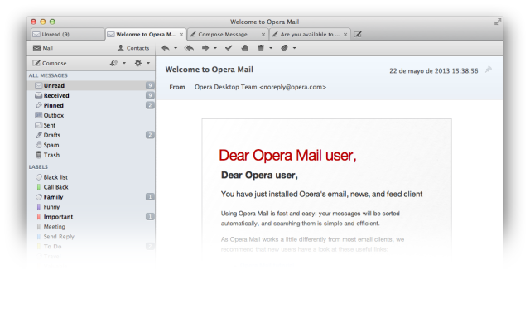Select the Funny label

pos(91,207)
